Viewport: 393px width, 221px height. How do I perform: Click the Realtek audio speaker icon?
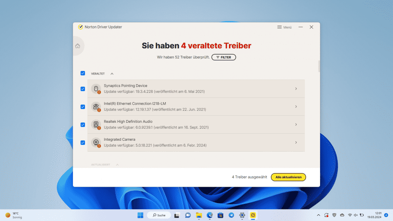96,125
